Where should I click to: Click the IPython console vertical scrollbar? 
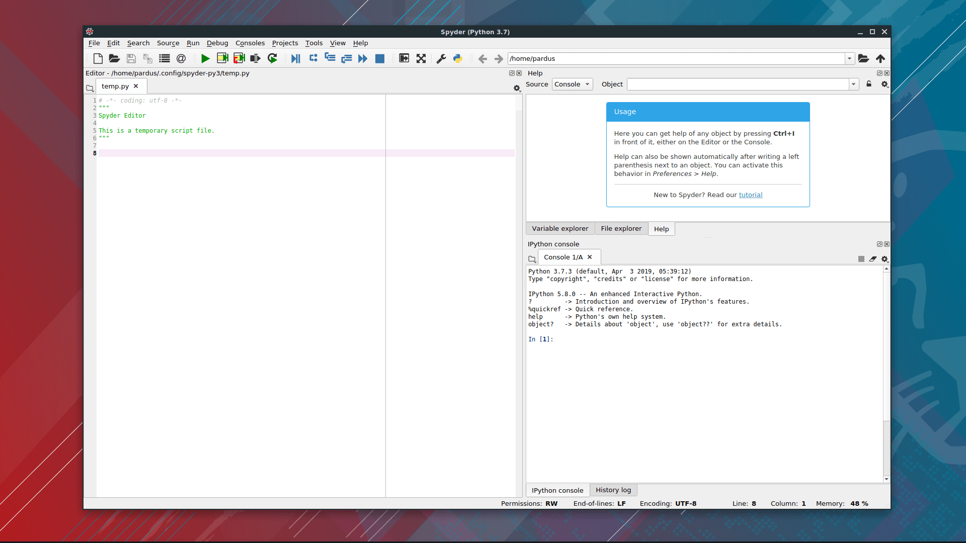(887, 352)
